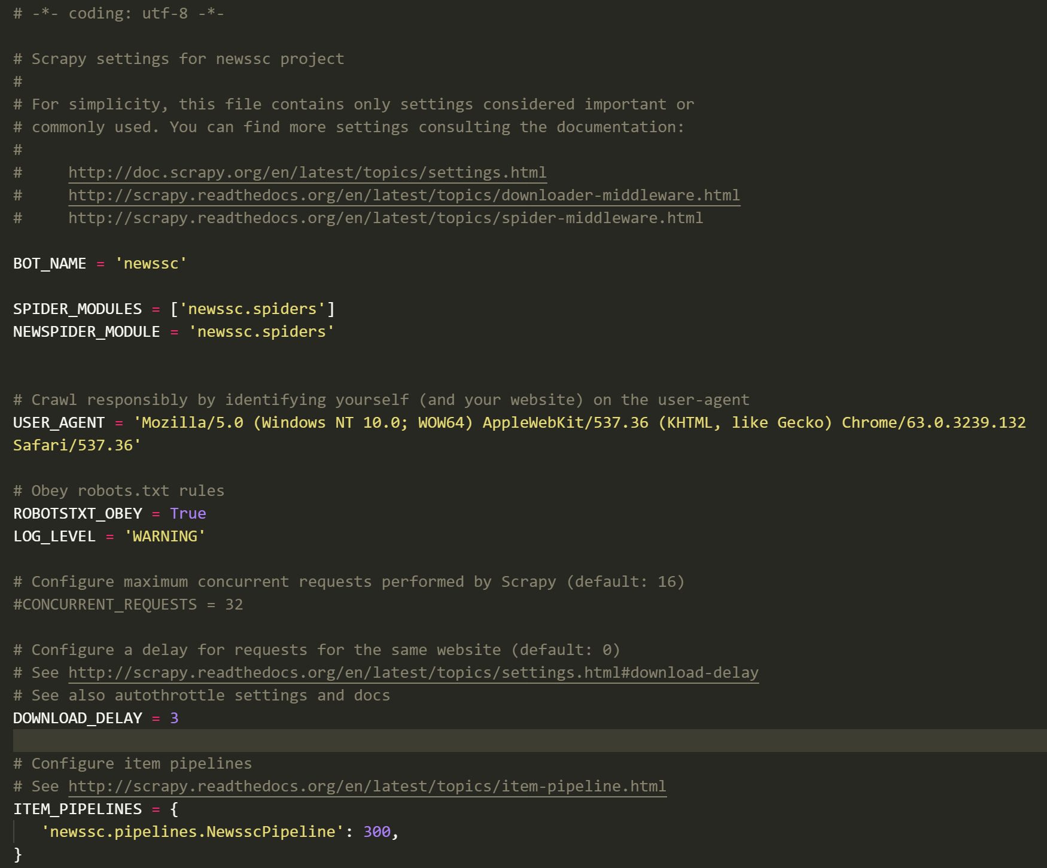Click the commented-out CONCURRENT_REQUESTS line
Screen dimensions: 1047x868
click(x=128, y=605)
